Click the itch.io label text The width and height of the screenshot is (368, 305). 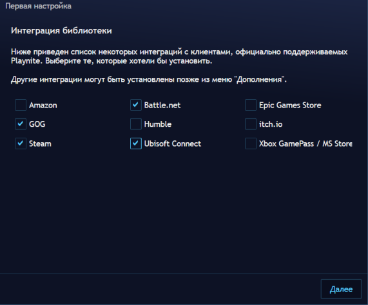point(271,124)
